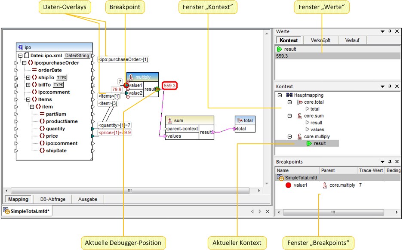Click the green result output connector of multiply

coord(157,89)
